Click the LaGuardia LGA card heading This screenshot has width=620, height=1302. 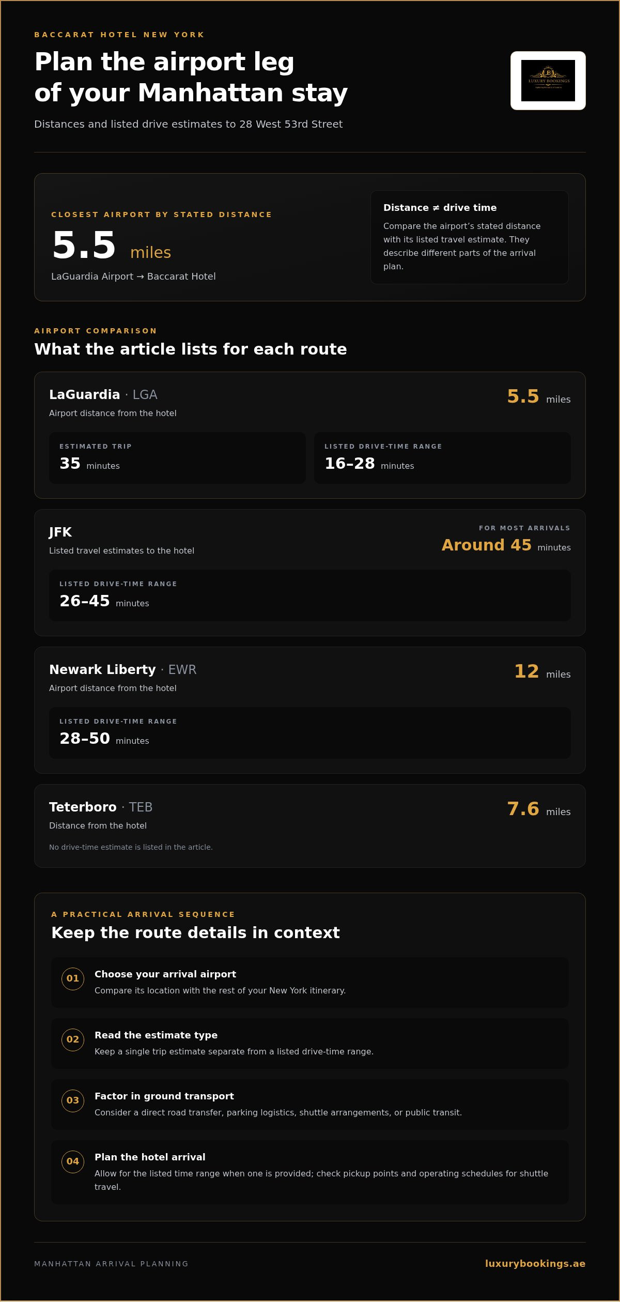pyautogui.click(x=103, y=395)
